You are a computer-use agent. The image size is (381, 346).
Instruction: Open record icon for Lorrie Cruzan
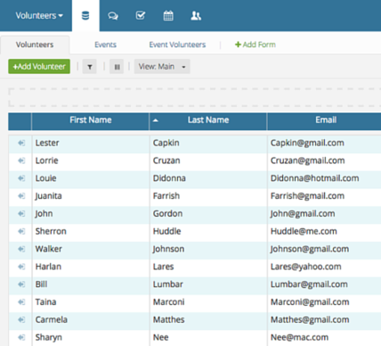pos(21,161)
